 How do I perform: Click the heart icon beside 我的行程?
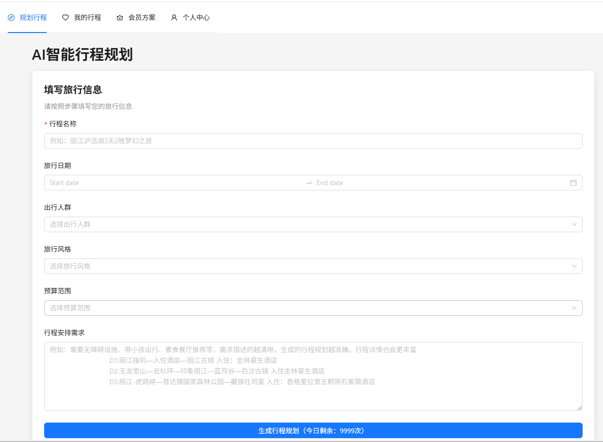[x=65, y=17]
